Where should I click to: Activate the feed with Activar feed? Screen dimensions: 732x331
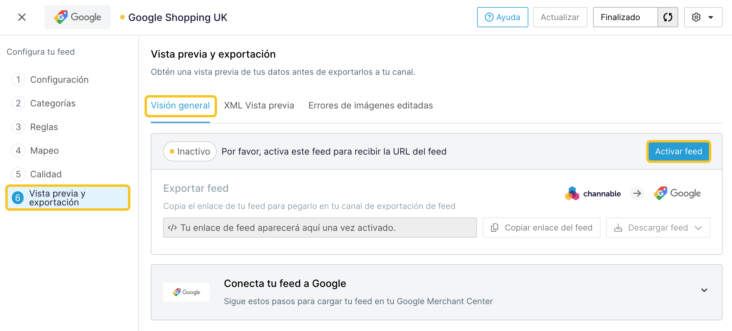point(678,151)
